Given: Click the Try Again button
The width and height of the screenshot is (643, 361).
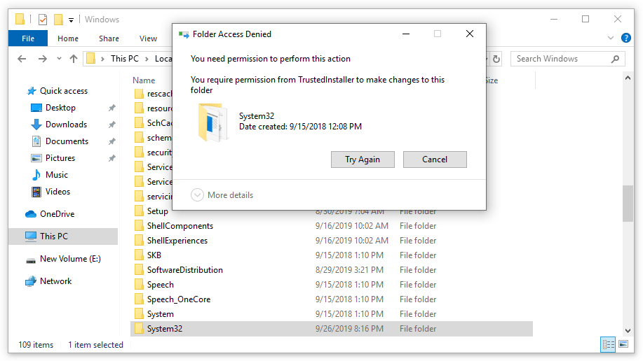Looking at the screenshot, I should coord(362,160).
